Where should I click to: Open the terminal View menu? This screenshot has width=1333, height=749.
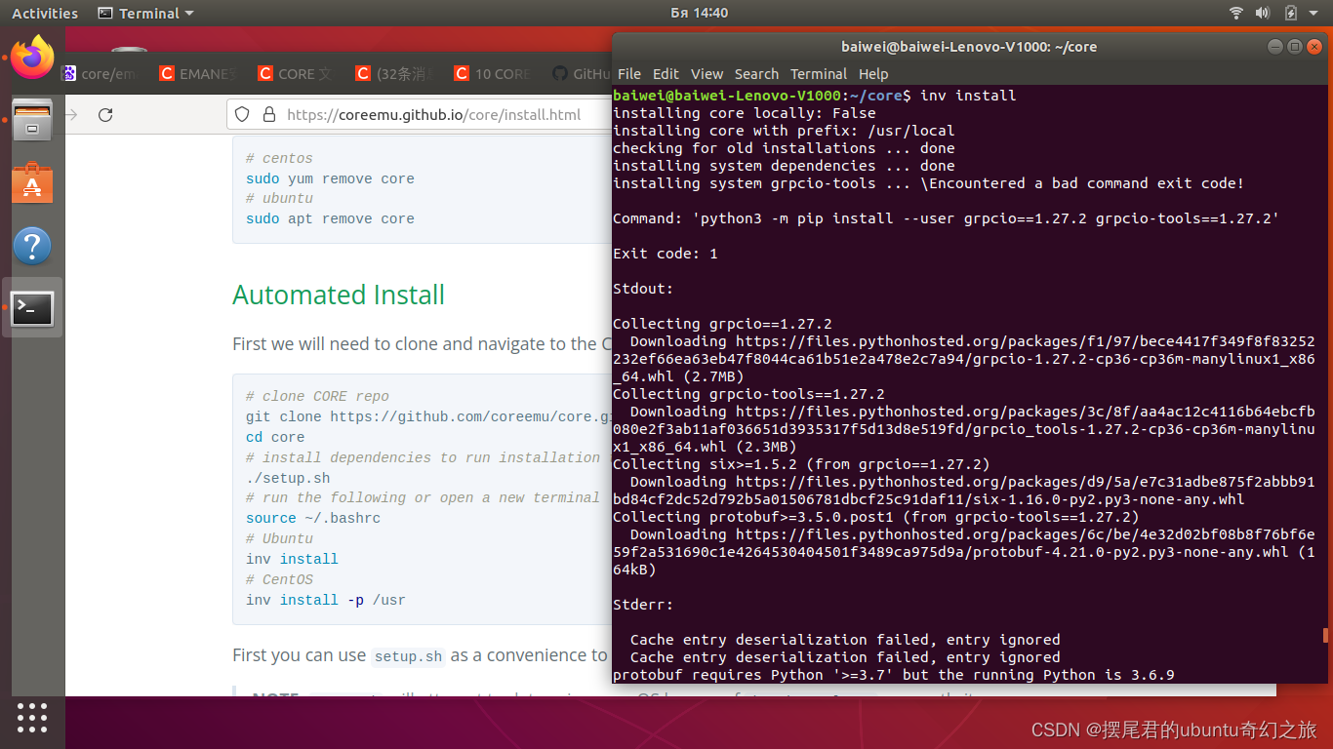click(x=707, y=73)
